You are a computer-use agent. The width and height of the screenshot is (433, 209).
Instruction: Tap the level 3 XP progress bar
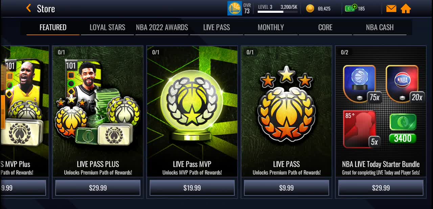[277, 12]
